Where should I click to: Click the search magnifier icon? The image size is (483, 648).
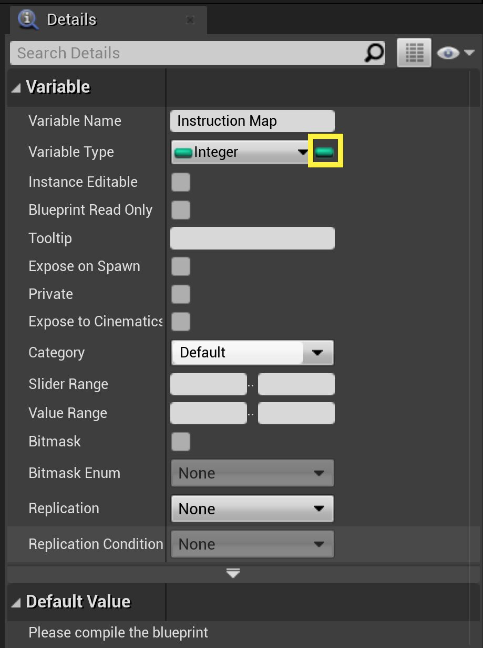pyautogui.click(x=374, y=53)
